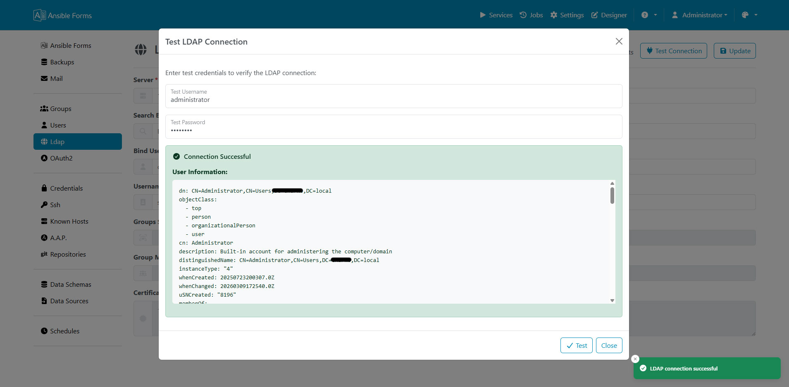Expand the help question-mark dropdown
The width and height of the screenshot is (789, 387).
point(649,15)
